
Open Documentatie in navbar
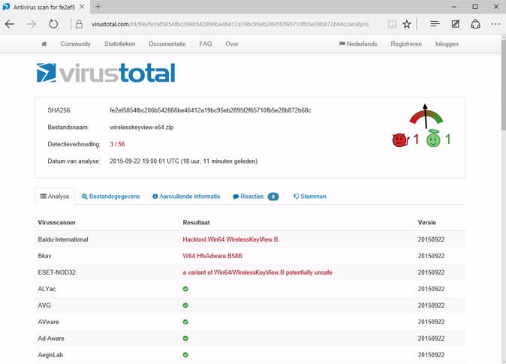pos(167,44)
